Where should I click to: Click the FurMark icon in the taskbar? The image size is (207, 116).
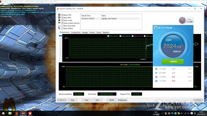17,113
